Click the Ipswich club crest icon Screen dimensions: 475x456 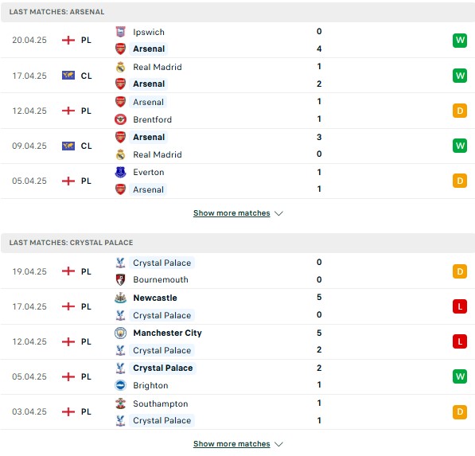(120, 32)
